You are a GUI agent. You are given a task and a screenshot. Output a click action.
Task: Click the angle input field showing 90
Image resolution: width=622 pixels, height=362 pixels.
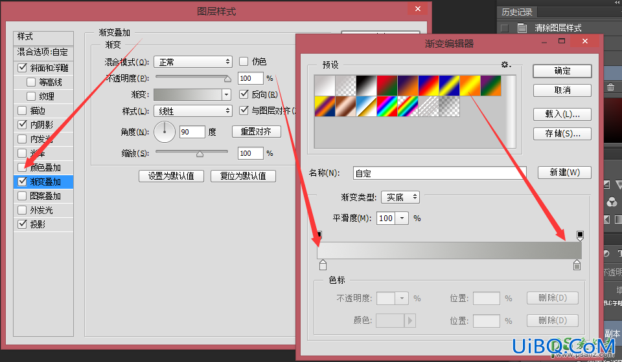192,132
